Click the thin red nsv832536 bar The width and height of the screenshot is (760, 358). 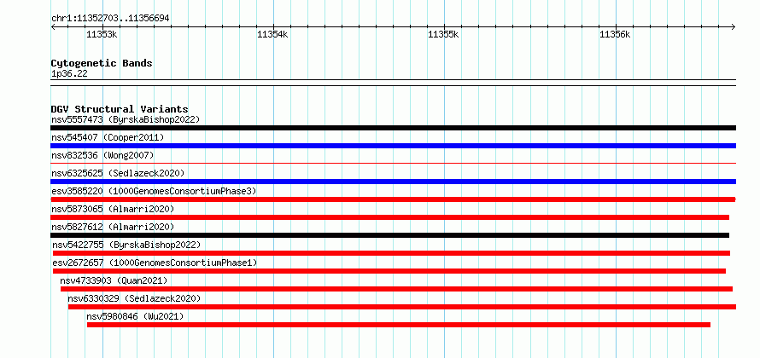393,164
